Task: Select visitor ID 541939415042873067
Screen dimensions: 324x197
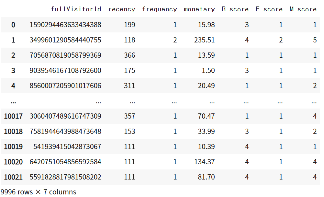Action: coord(67,147)
